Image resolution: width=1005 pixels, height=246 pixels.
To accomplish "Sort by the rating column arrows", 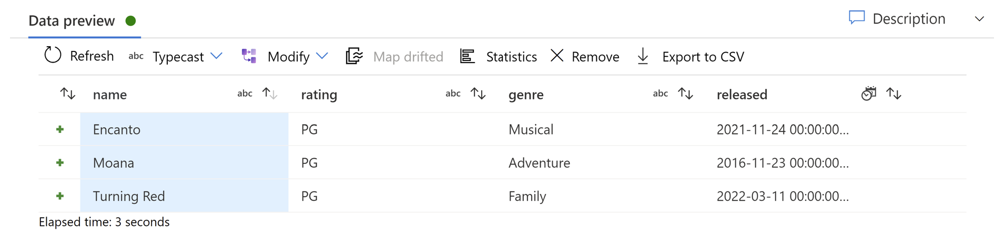I will pos(478,94).
